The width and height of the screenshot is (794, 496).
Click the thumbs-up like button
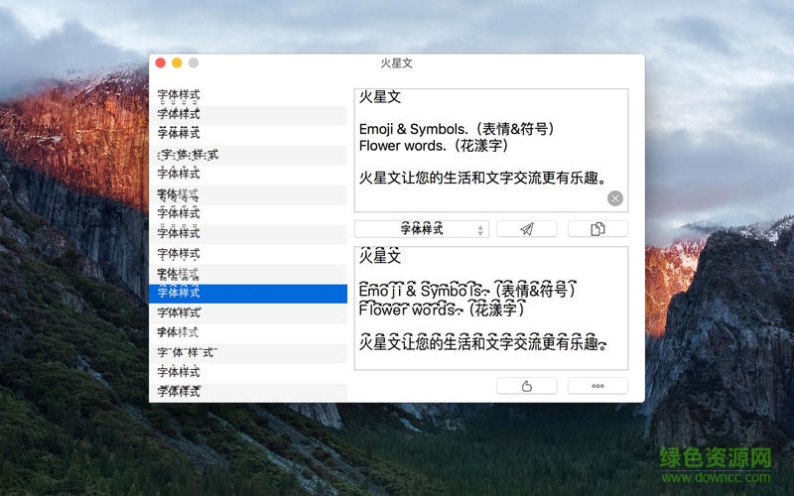point(527,386)
